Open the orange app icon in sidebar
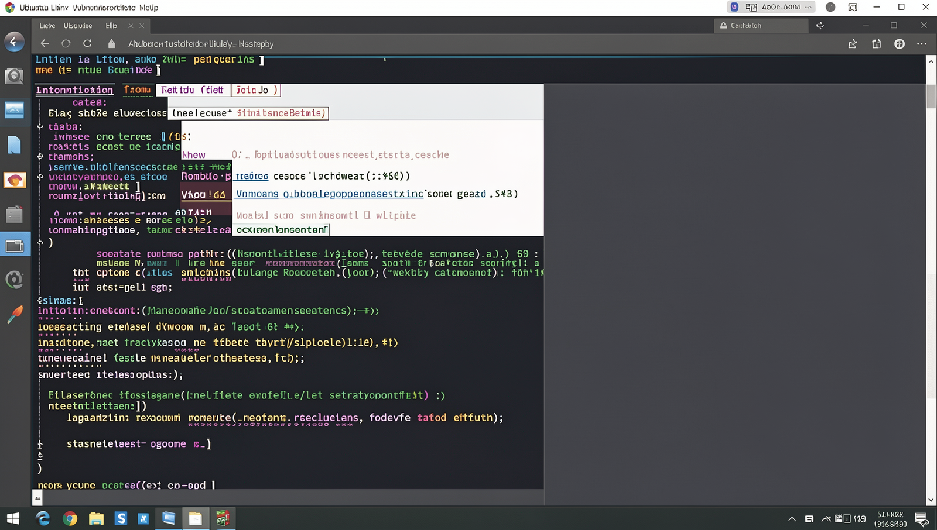The height and width of the screenshot is (530, 937). point(14,180)
